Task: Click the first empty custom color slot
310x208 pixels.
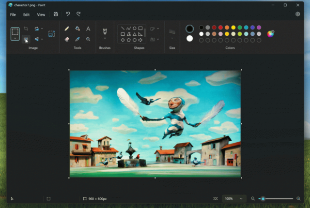Action: (x=201, y=40)
